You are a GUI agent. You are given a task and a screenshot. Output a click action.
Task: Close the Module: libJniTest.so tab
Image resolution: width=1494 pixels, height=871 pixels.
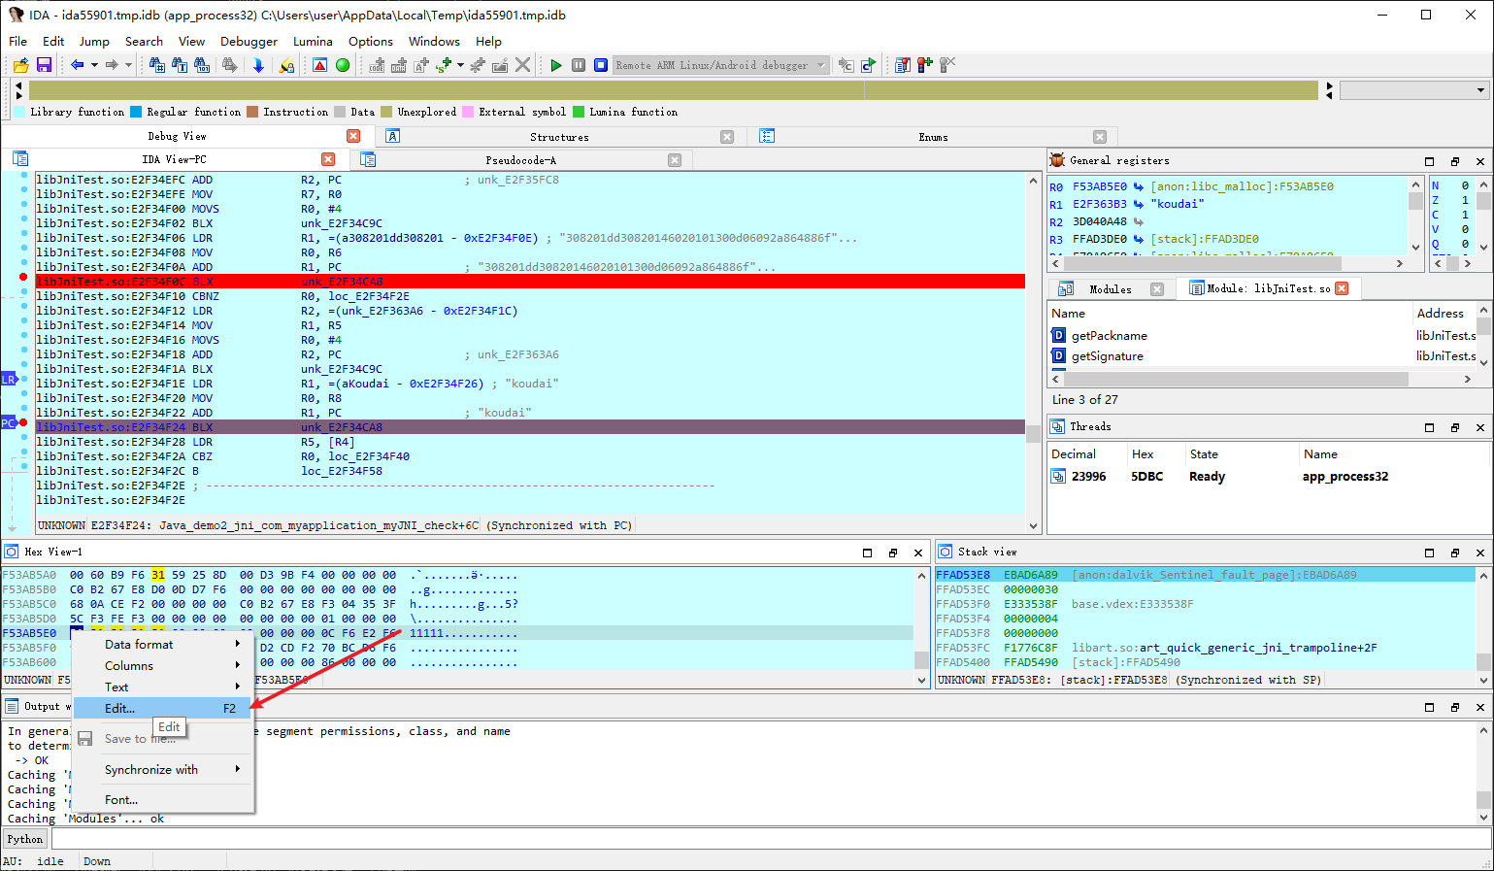tap(1342, 288)
